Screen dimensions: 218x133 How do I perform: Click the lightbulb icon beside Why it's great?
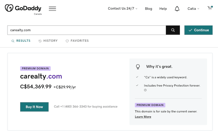(138, 66)
